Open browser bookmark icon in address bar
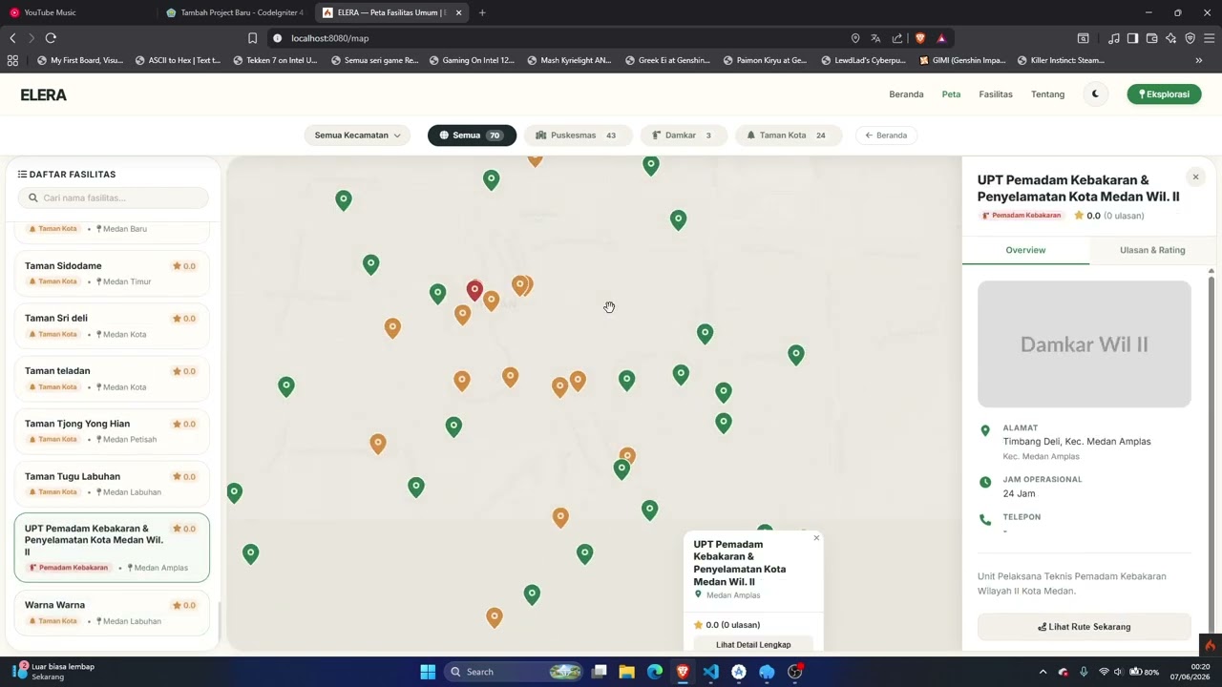The image size is (1222, 687). pos(252,38)
